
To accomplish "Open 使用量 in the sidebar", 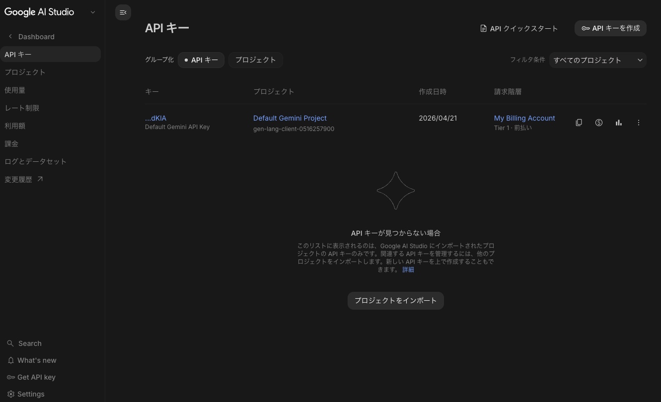I will click(x=50, y=90).
